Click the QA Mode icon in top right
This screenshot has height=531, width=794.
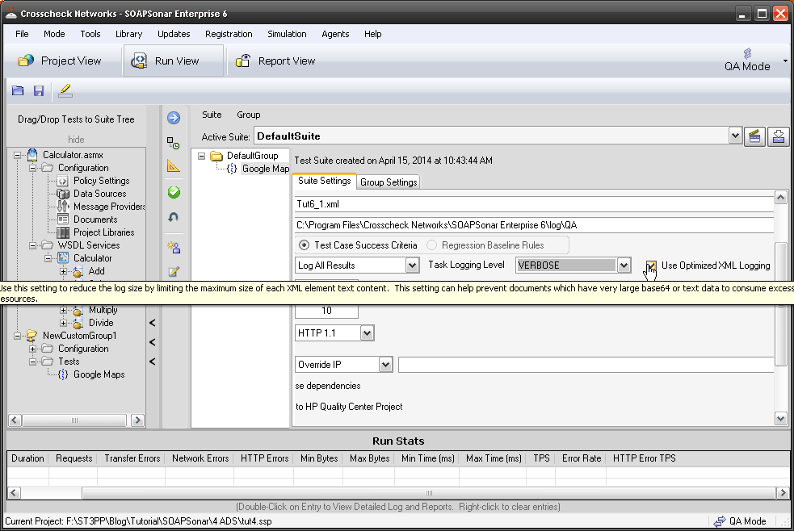point(747,52)
